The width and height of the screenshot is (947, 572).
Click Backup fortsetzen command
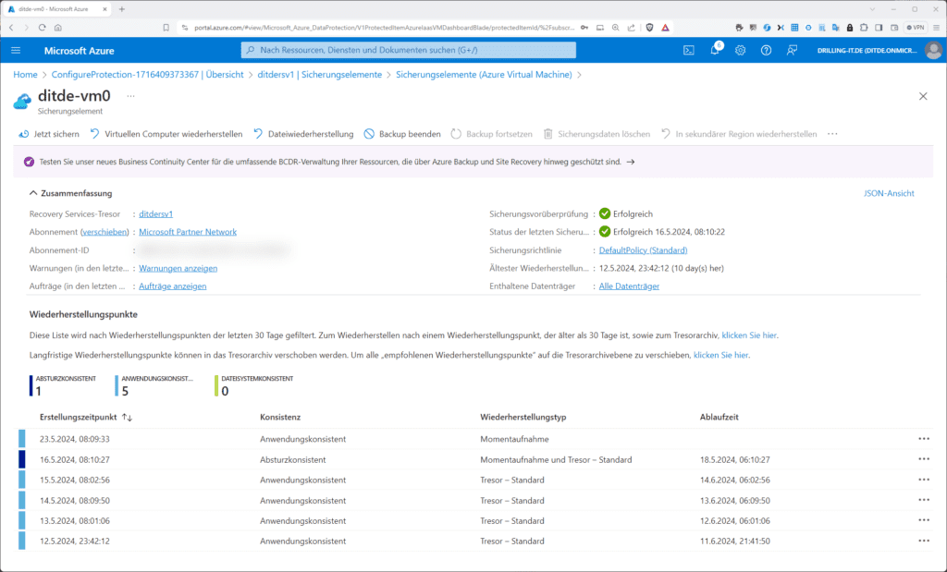coord(492,134)
